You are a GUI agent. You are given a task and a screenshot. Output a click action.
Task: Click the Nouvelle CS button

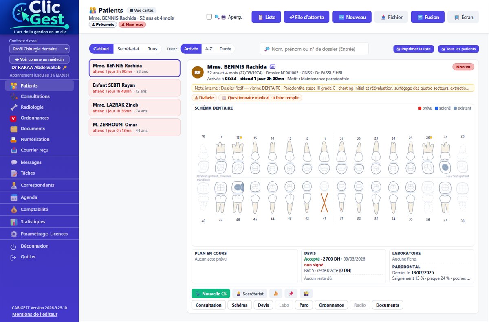(x=211, y=294)
